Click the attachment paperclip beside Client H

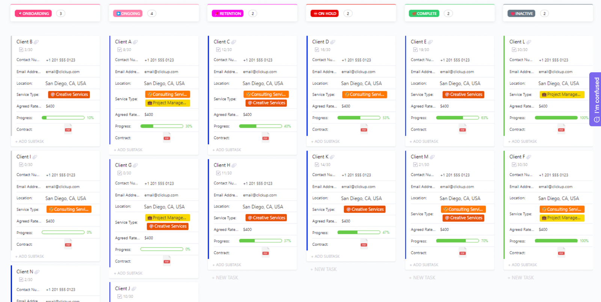point(234,165)
